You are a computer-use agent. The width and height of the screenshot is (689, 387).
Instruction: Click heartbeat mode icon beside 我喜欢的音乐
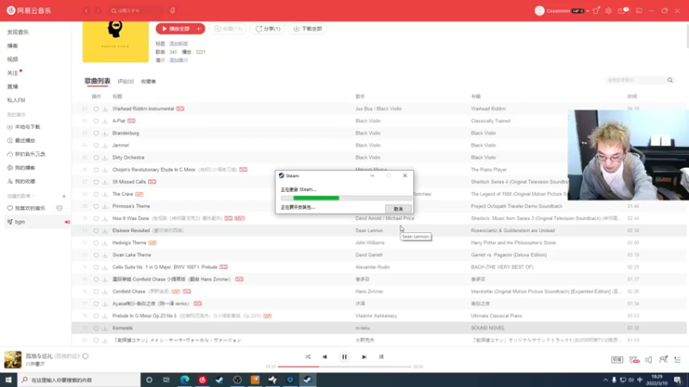pos(59,208)
